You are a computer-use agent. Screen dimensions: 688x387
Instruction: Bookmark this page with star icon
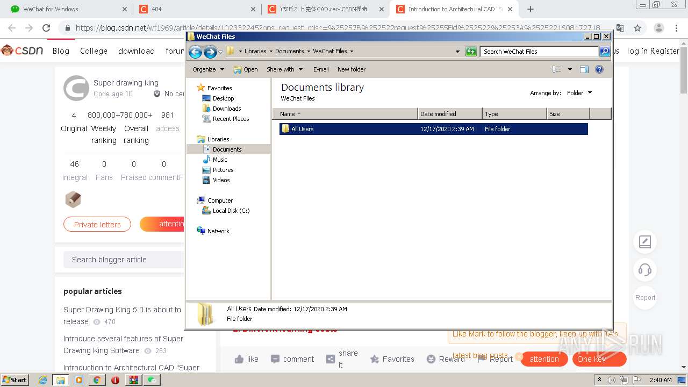pyautogui.click(x=637, y=28)
